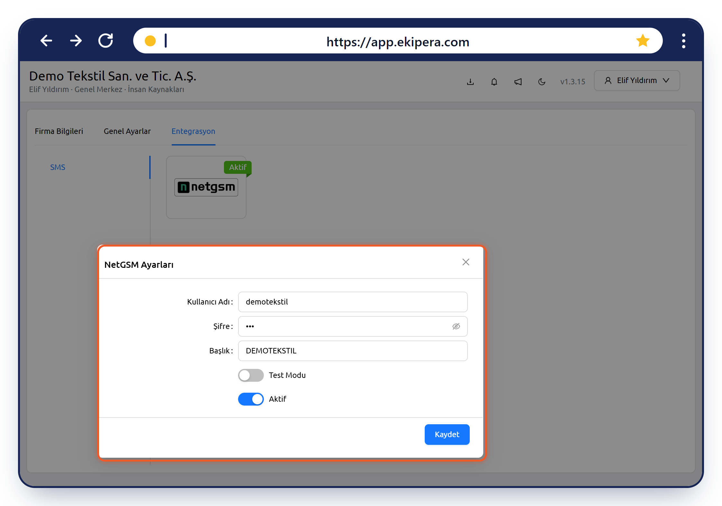The width and height of the screenshot is (722, 506).
Task: Click into the Şifre password field
Action: [353, 326]
